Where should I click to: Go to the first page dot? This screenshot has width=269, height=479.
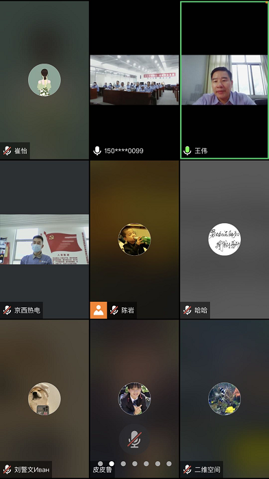point(100,463)
